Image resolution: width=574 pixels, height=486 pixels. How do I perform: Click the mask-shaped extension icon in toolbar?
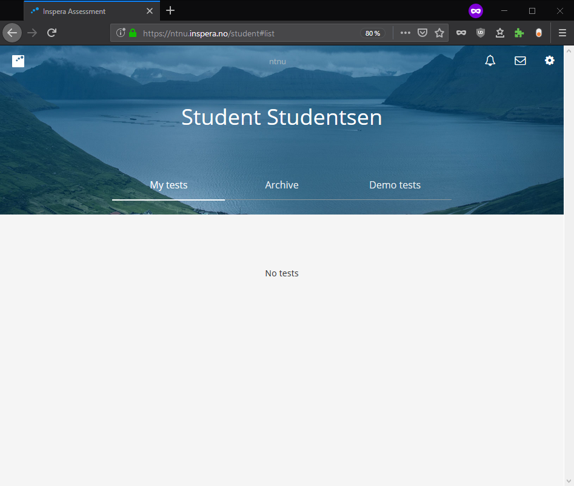point(461,33)
